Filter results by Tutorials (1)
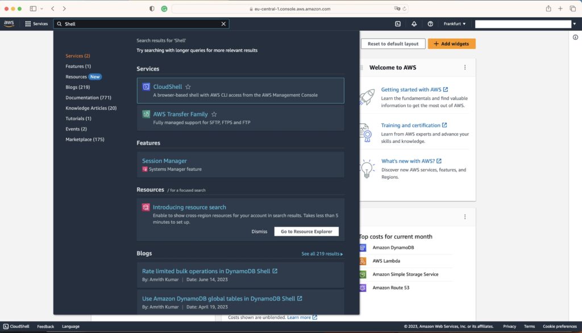This screenshot has height=333, width=582. click(78, 118)
